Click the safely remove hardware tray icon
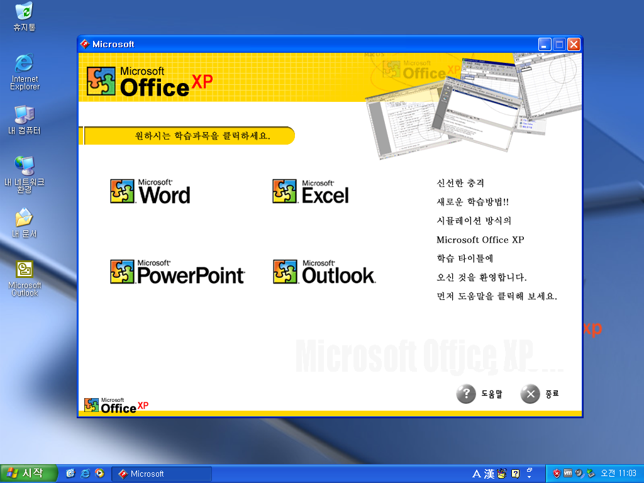 tap(591, 474)
